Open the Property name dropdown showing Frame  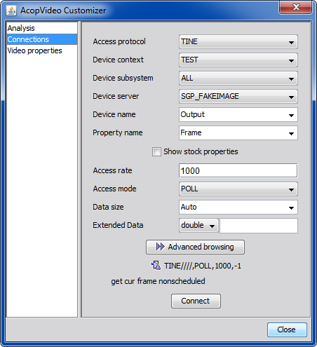pyautogui.click(x=238, y=133)
